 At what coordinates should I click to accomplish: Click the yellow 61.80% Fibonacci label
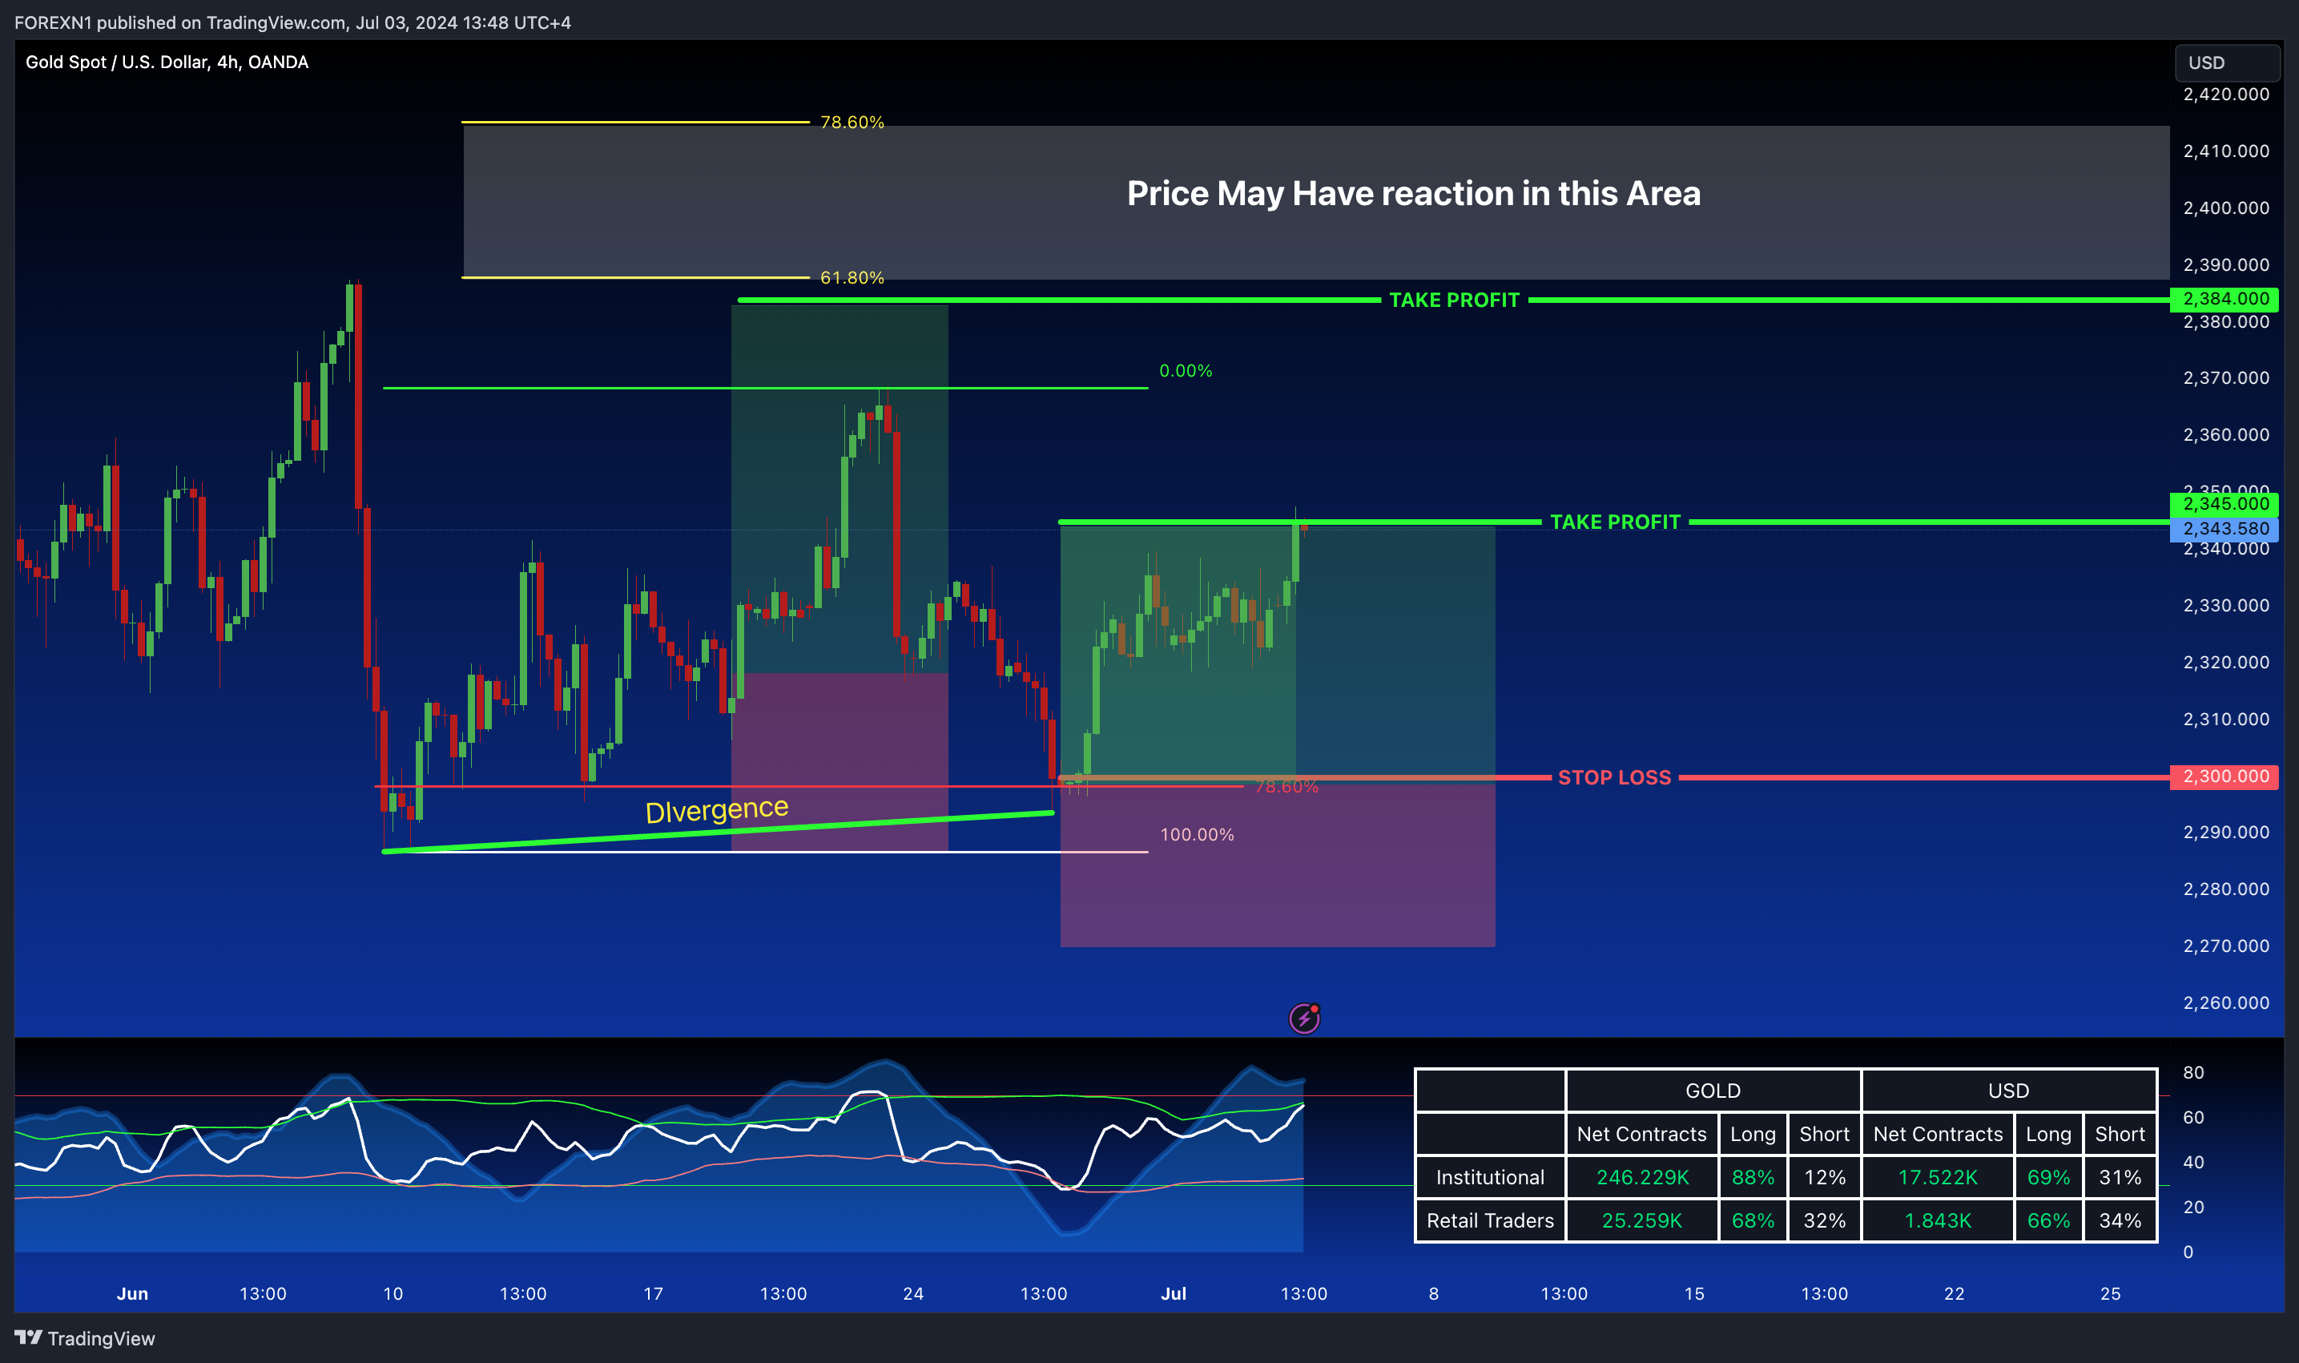[x=852, y=277]
